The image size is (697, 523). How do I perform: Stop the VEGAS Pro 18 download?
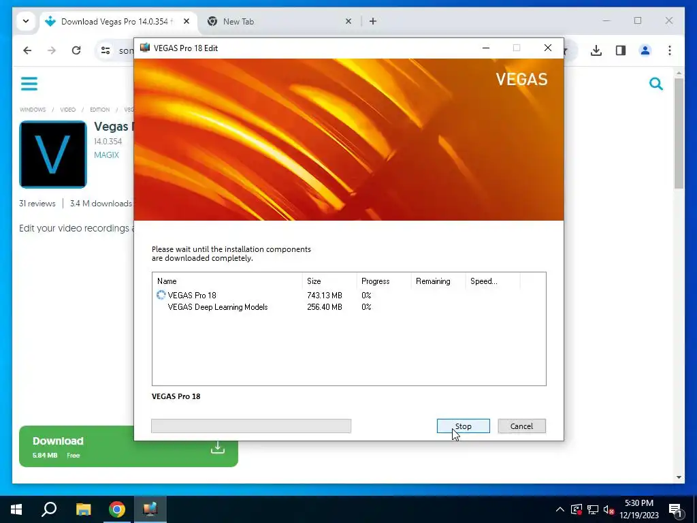(463, 426)
